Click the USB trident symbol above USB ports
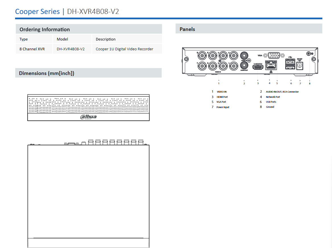Screen dimensions: 332x248 pos(290,57)
